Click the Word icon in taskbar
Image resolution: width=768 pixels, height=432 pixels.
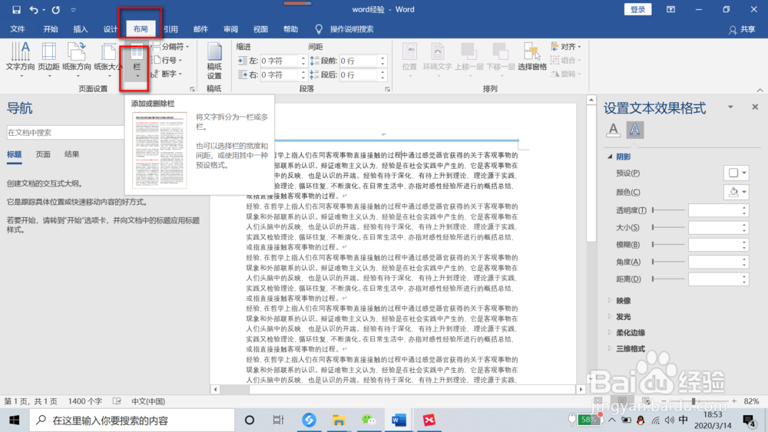[399, 420]
